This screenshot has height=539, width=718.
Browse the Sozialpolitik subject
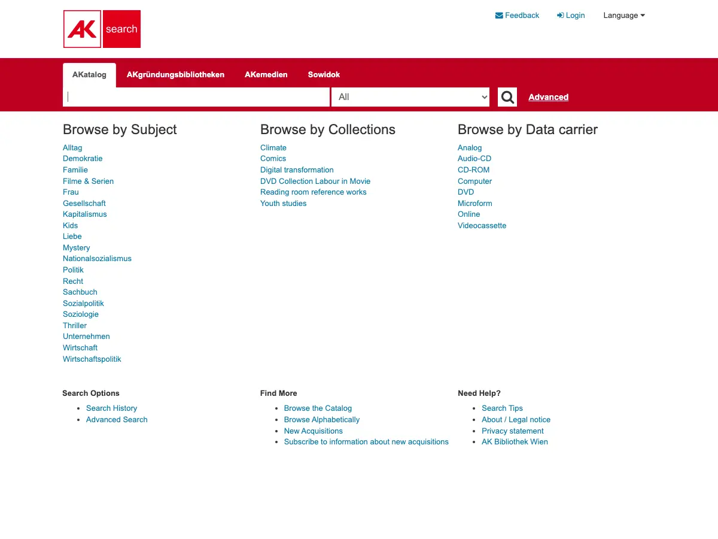(83, 304)
